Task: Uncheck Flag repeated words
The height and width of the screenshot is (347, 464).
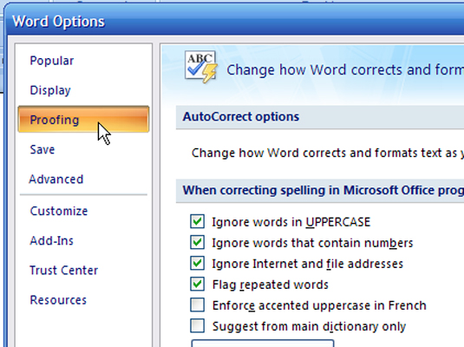Action: 198,285
